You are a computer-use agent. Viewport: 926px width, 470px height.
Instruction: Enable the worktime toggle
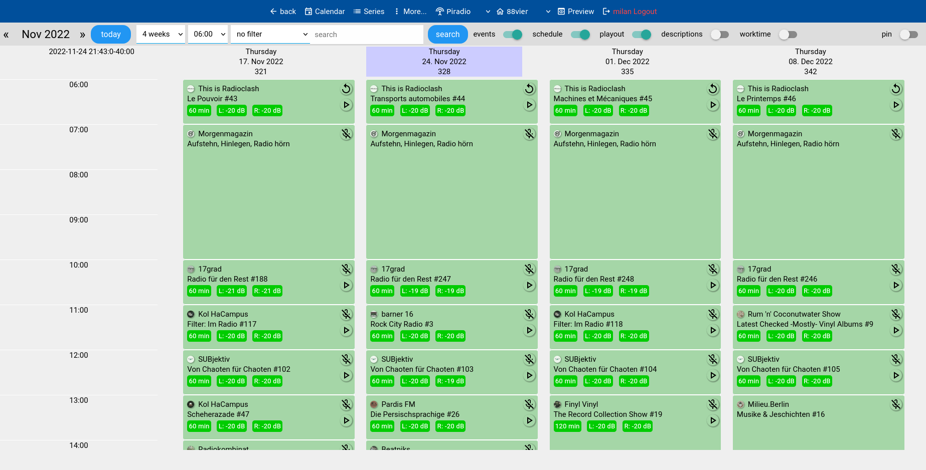tap(788, 34)
